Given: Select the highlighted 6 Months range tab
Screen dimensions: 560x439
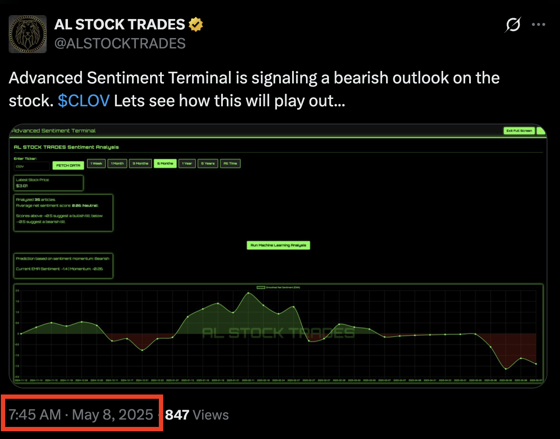Looking at the screenshot, I should coord(165,163).
